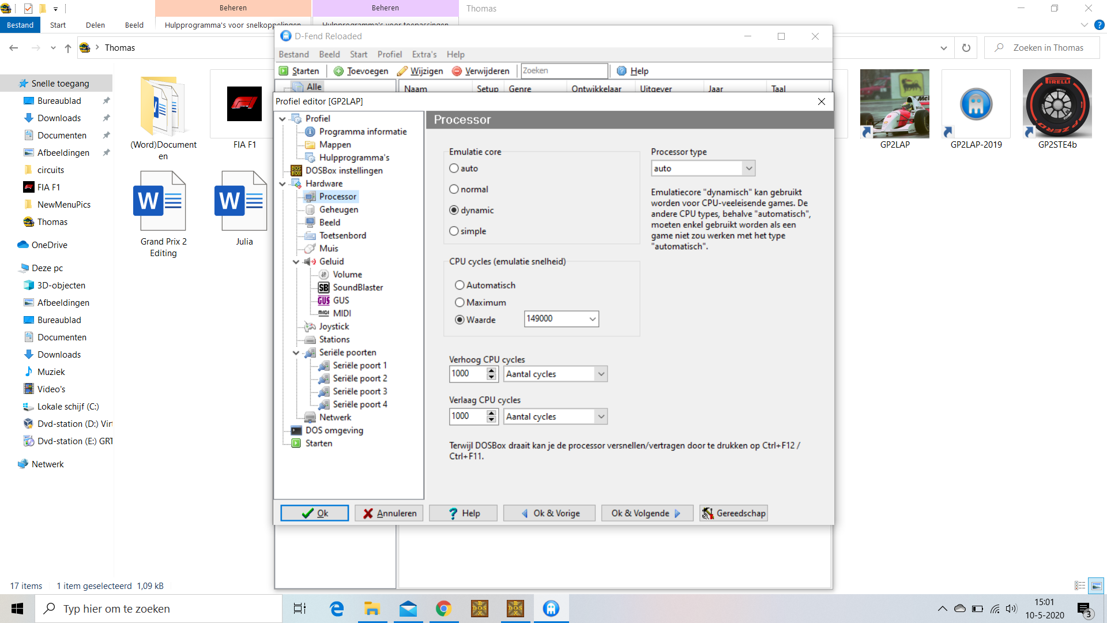Click the Gereedschap tools button
The height and width of the screenshot is (623, 1107).
click(733, 513)
